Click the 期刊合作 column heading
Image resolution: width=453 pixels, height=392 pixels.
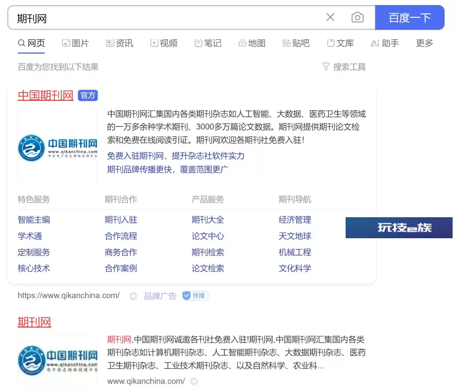tap(121, 199)
